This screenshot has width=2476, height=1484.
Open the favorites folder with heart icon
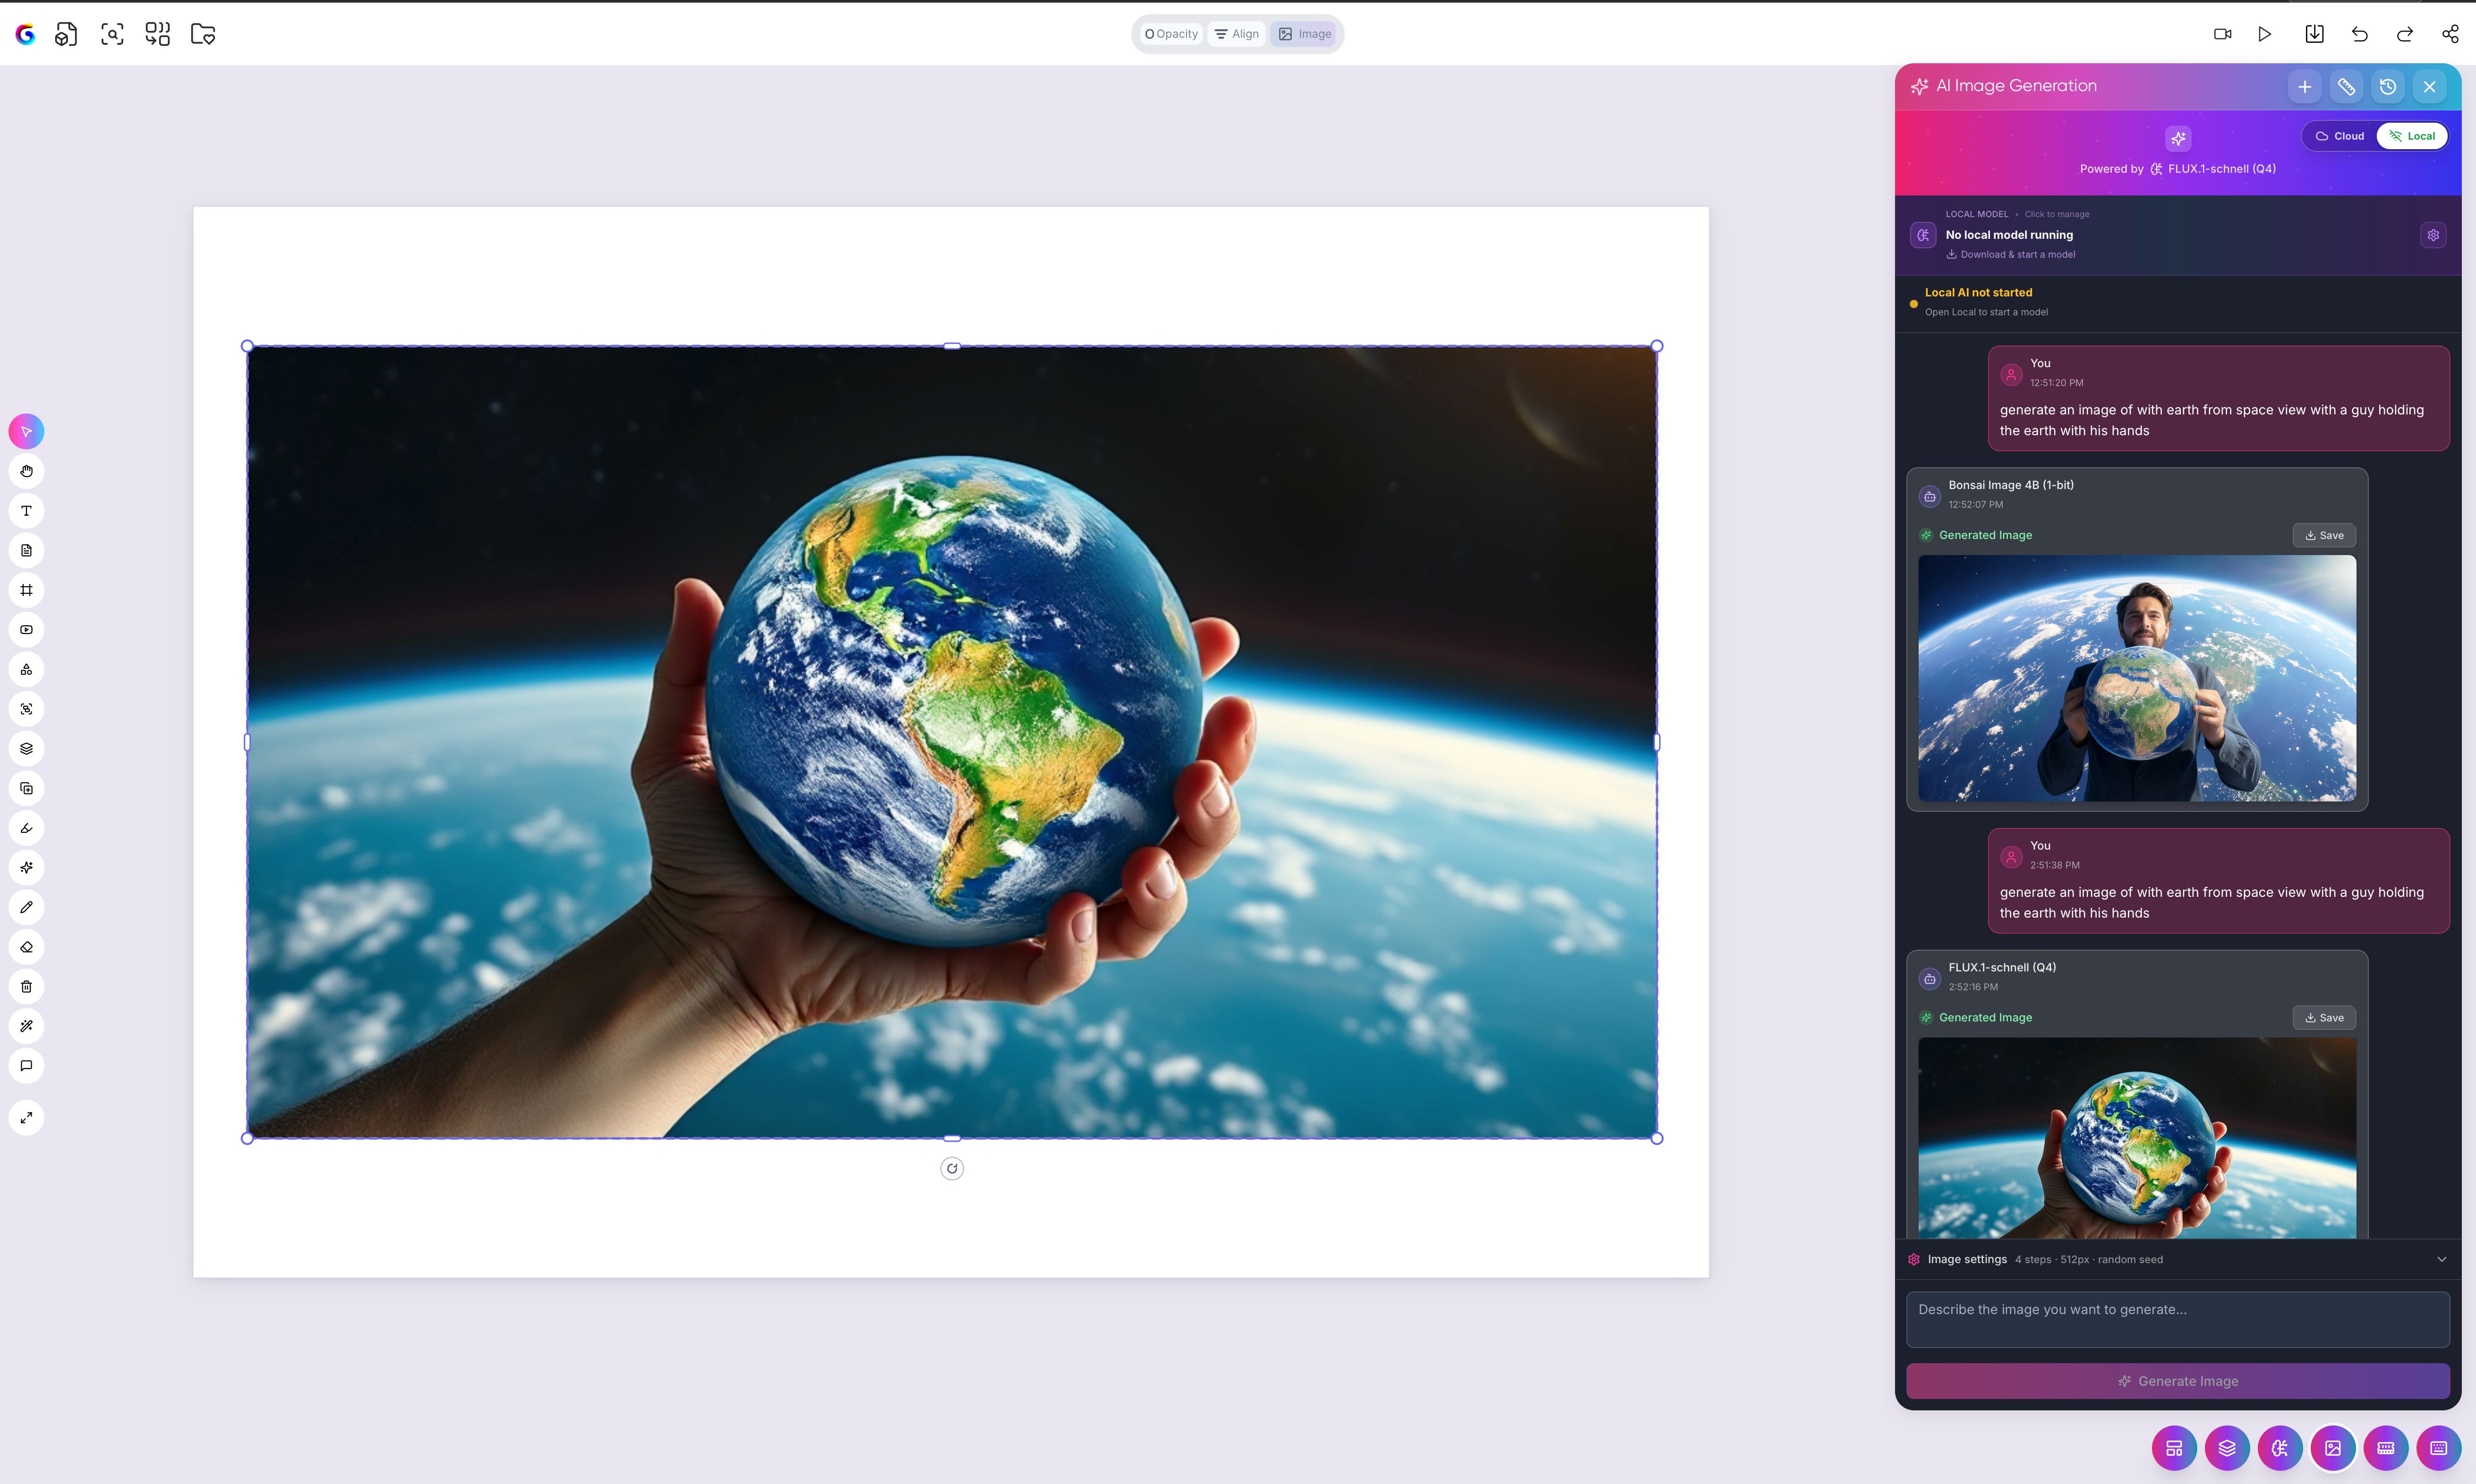[x=203, y=34]
